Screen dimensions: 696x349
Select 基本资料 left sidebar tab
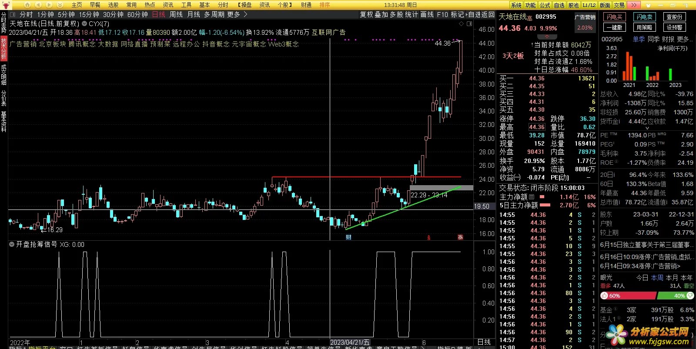(x=3, y=122)
